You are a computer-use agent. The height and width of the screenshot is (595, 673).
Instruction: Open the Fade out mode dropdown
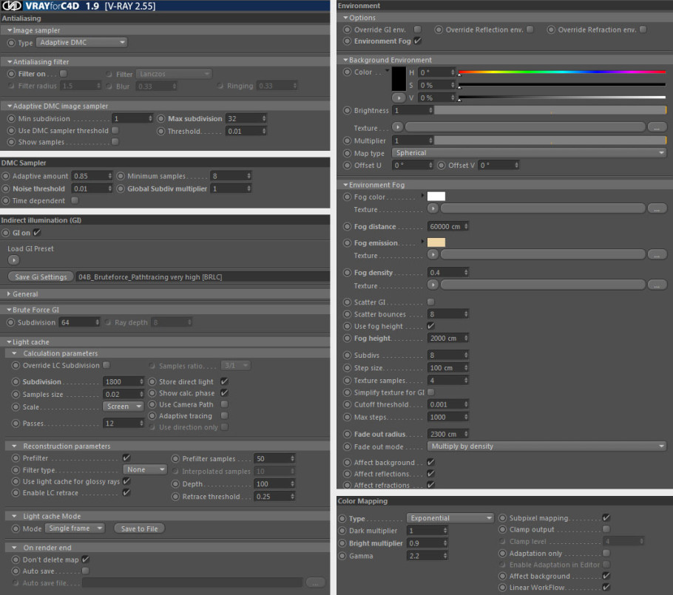coord(547,446)
